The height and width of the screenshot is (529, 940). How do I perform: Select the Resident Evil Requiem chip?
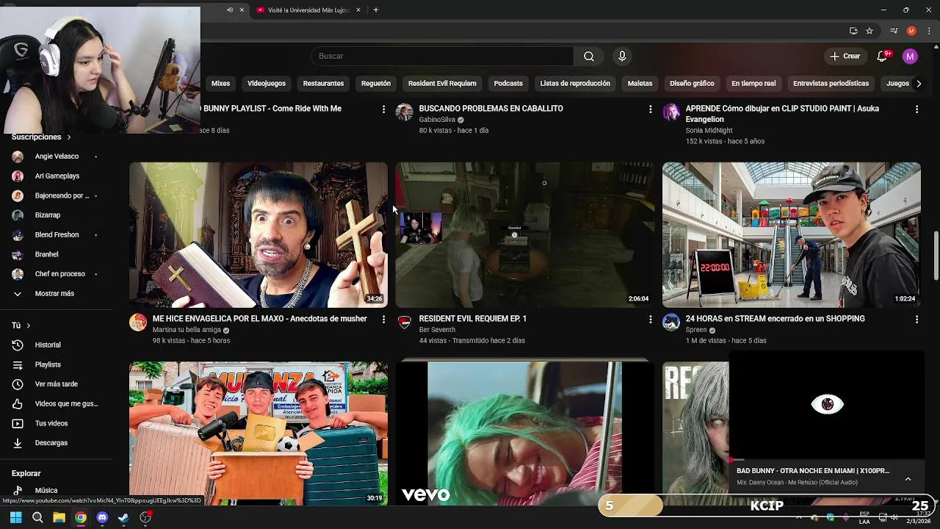(x=442, y=84)
